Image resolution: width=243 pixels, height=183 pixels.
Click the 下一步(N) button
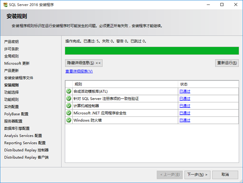tap(197, 175)
